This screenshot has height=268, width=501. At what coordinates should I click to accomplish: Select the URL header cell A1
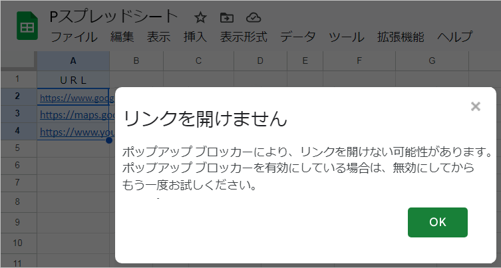coord(73,79)
